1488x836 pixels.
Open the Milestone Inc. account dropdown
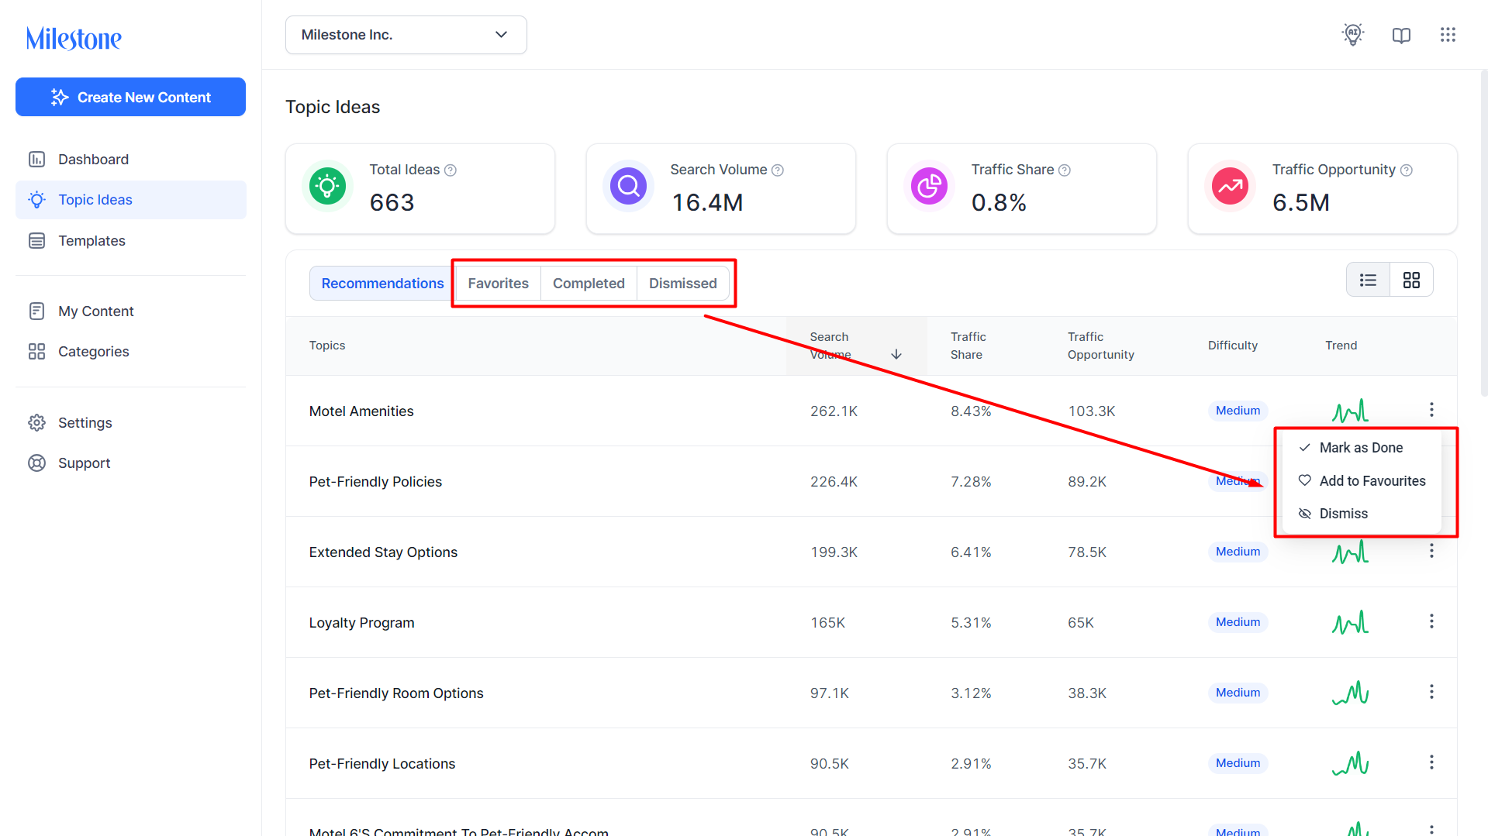pyautogui.click(x=406, y=35)
